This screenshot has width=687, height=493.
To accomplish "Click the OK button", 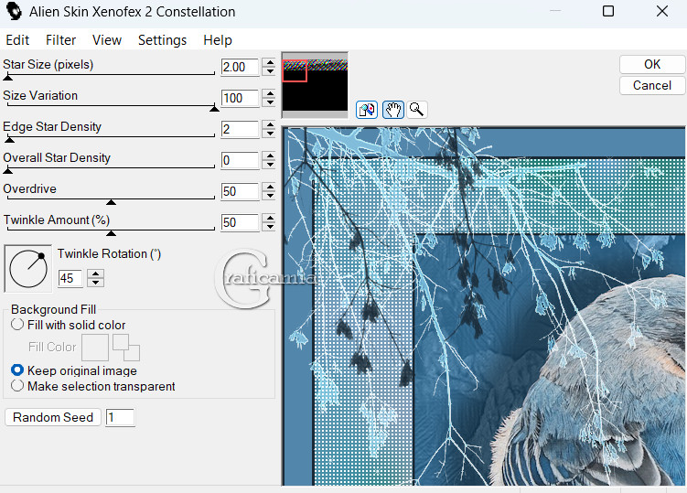I will point(652,64).
